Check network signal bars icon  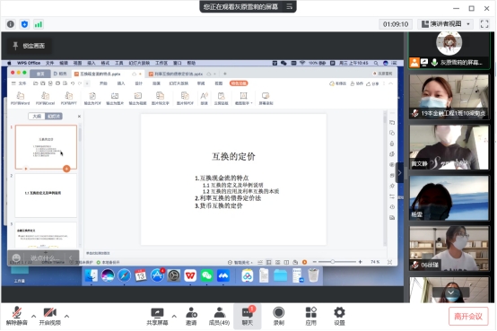(x=39, y=24)
